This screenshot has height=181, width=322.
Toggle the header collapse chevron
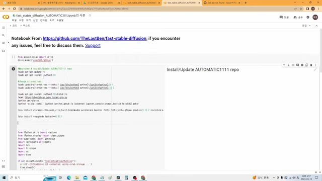click(x=316, y=26)
